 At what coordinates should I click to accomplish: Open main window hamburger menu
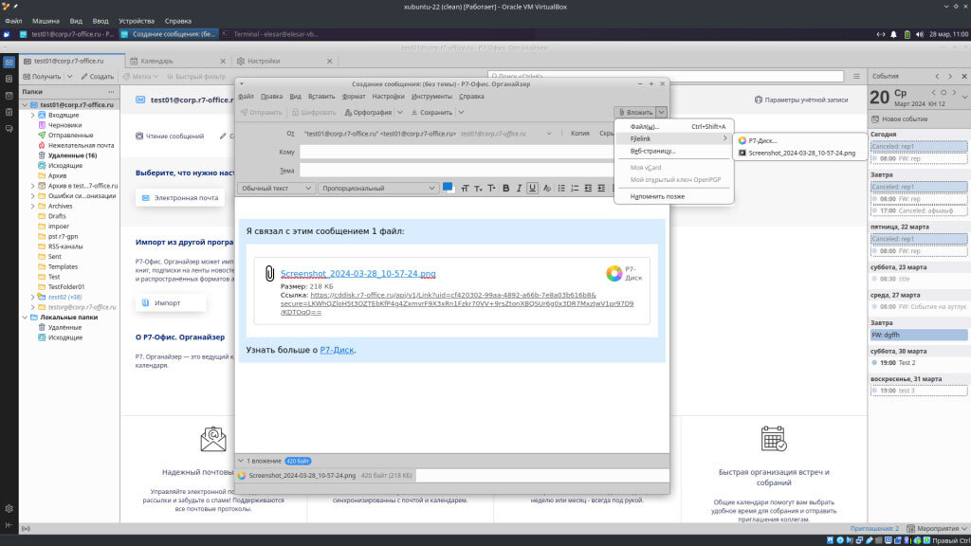(x=856, y=76)
